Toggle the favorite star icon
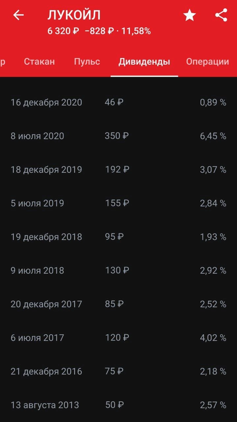The width and height of the screenshot is (237, 422). click(190, 15)
